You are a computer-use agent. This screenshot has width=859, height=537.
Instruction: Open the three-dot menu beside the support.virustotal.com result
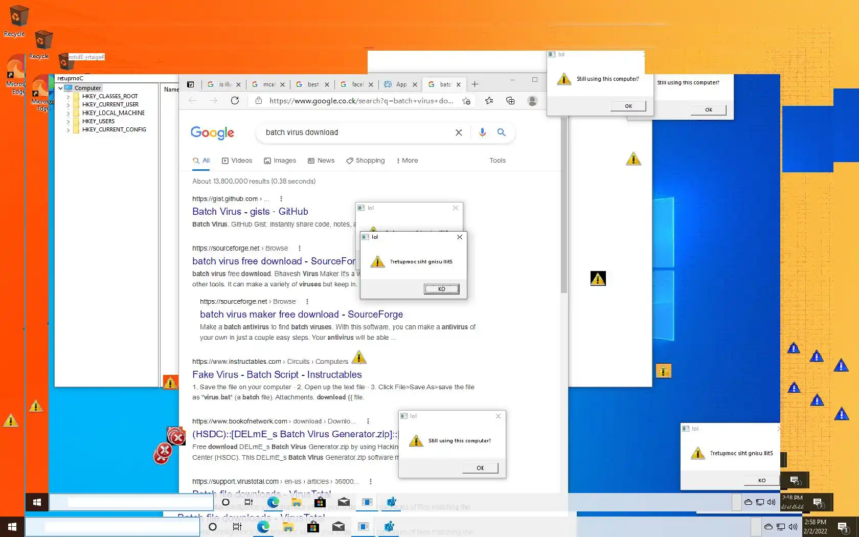[371, 482]
